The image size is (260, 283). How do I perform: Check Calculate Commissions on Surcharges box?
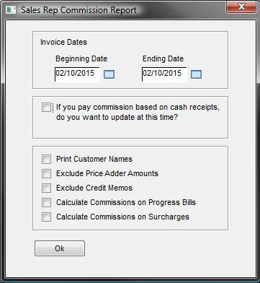point(46,217)
